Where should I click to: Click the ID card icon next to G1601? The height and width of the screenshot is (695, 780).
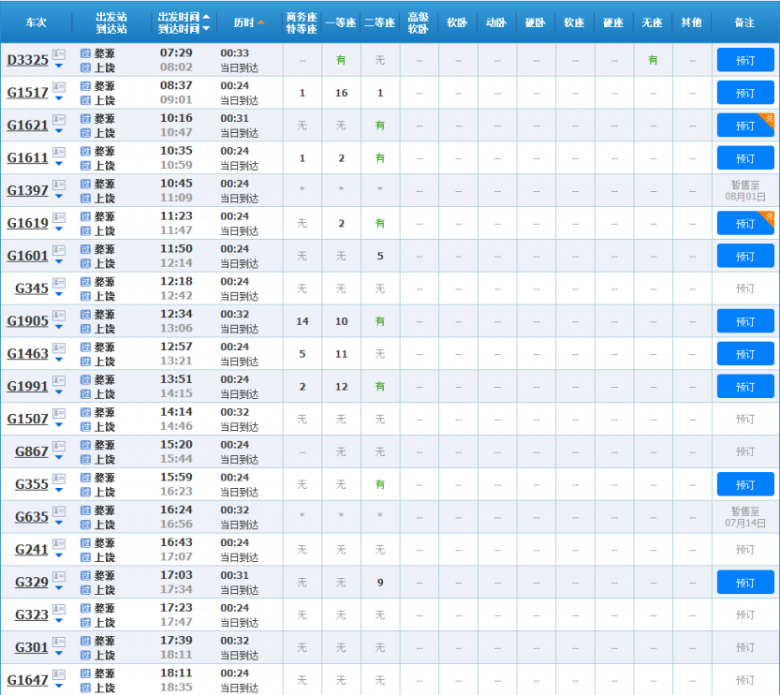point(59,250)
